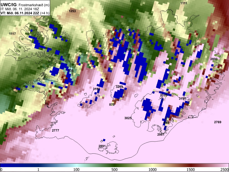Viewport: 229px width, 172px height.
Task: Click the map value label 1111
Action: (x=183, y=3)
